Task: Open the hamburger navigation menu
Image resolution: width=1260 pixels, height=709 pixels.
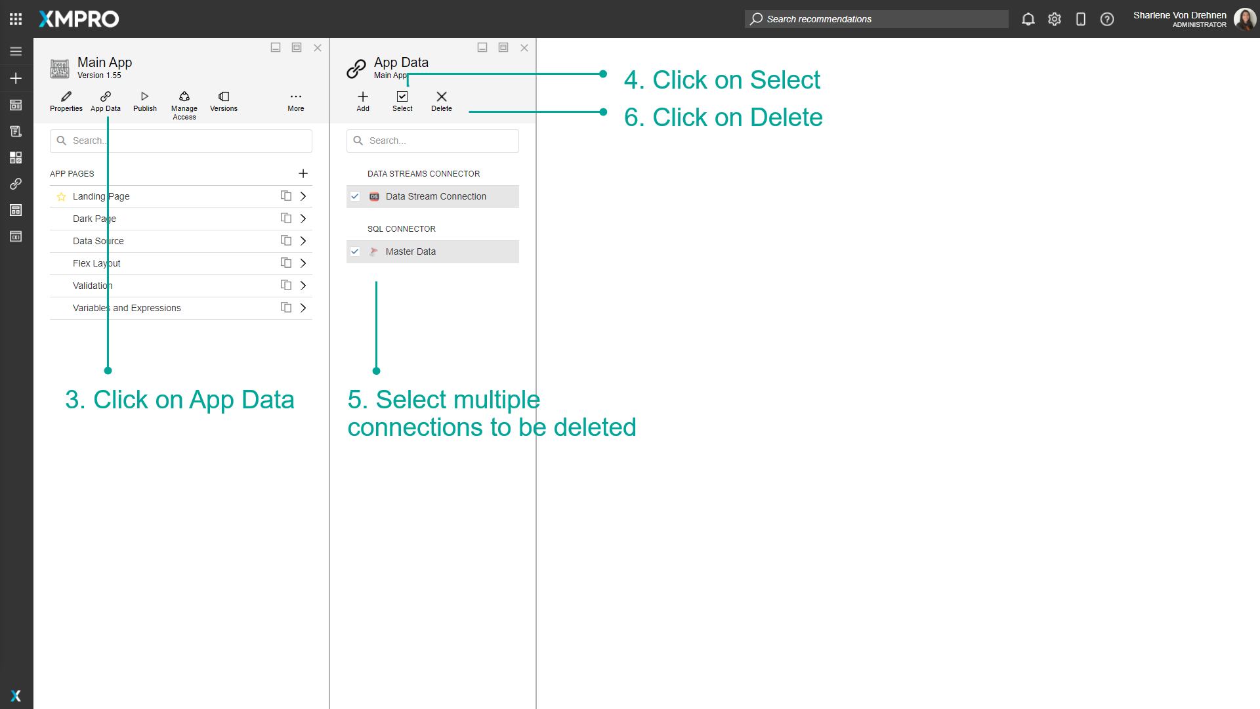Action: (16, 51)
